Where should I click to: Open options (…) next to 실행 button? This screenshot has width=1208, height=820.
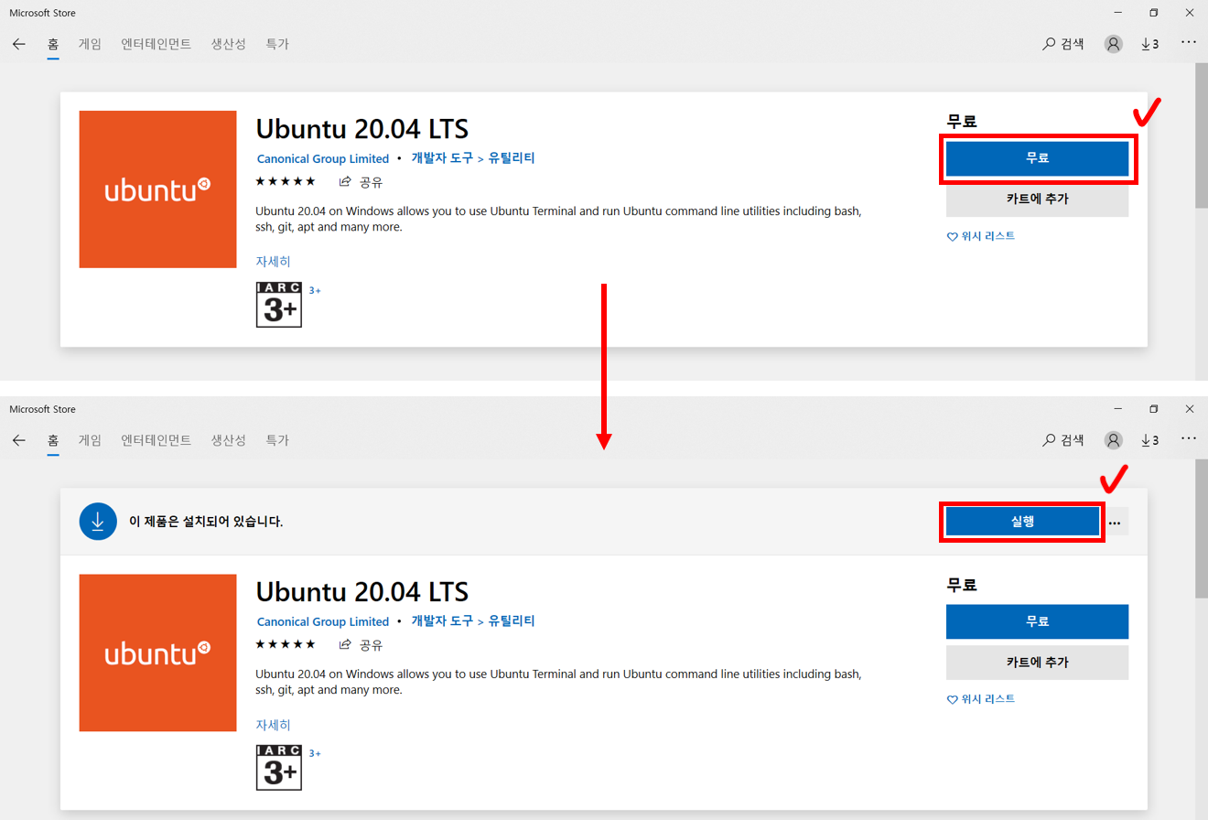pos(1115,522)
